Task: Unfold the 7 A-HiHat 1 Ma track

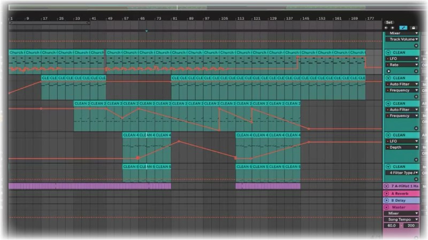Action: [x=386, y=186]
